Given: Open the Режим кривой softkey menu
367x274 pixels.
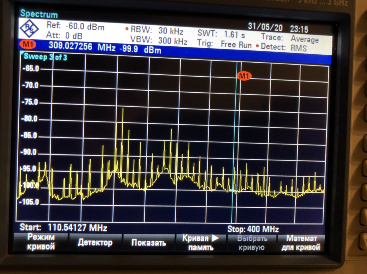Looking at the screenshot, I should [41, 242].
